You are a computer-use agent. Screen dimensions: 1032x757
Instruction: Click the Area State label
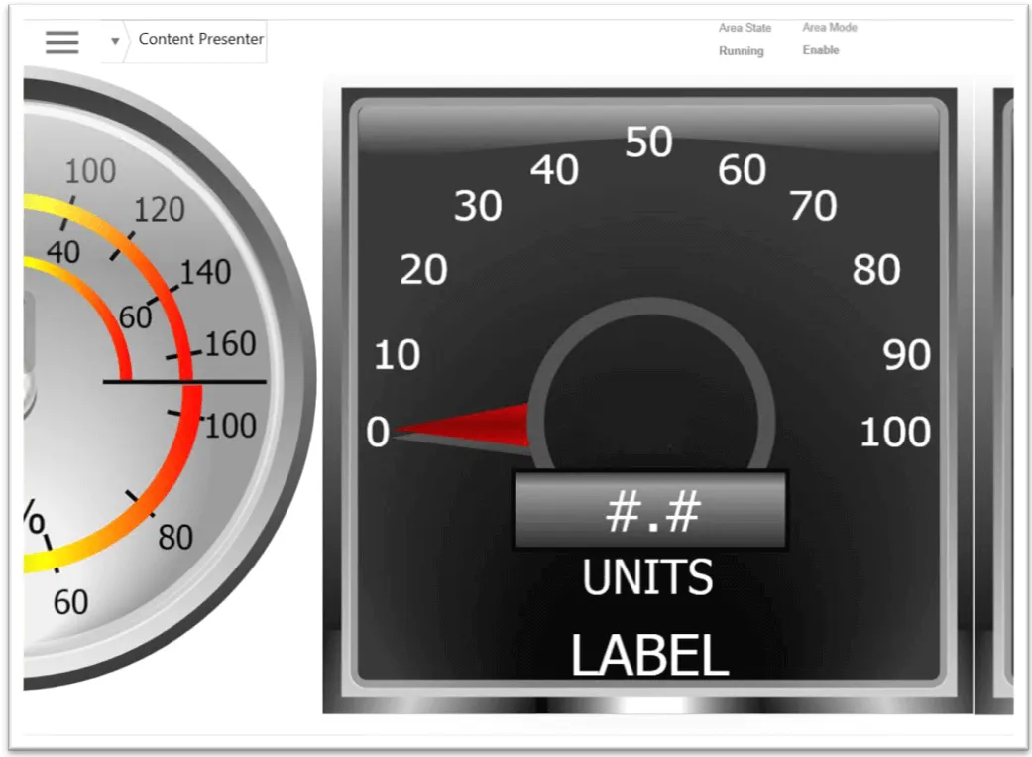click(x=745, y=28)
